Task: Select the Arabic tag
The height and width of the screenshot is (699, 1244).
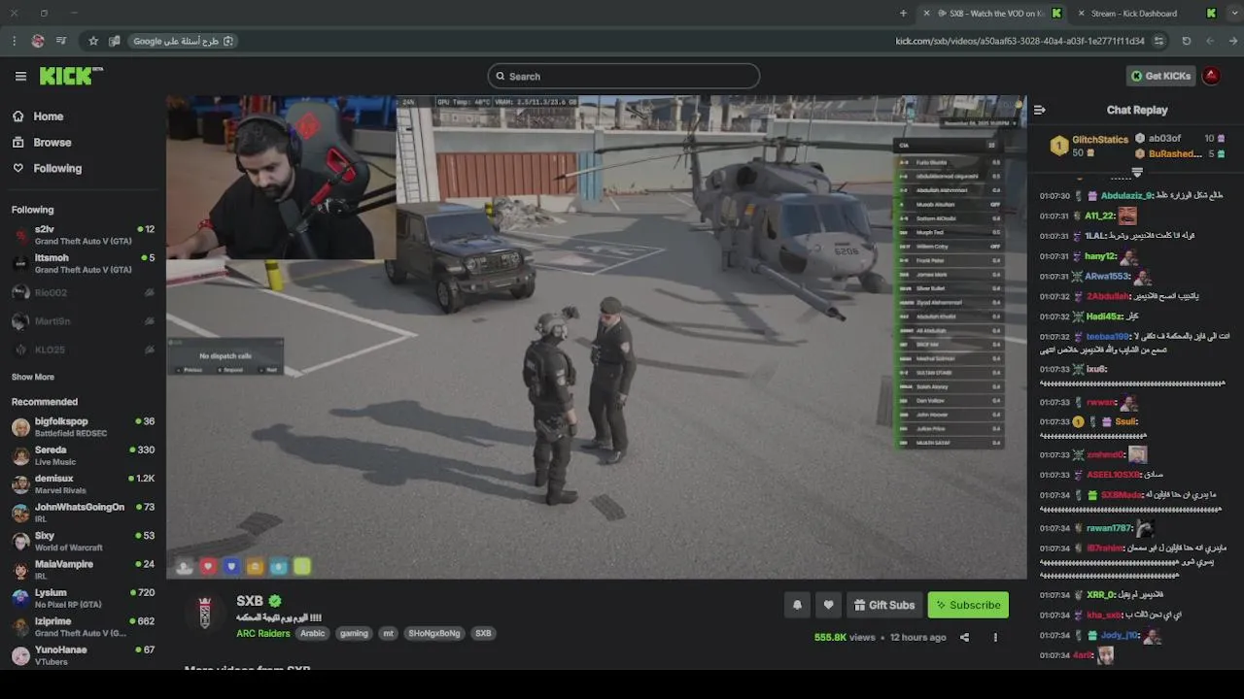Action: [x=312, y=633]
